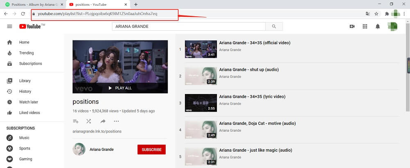
Task: Click the 34+35 official video thumbnail
Action: pyautogui.click(x=201, y=49)
